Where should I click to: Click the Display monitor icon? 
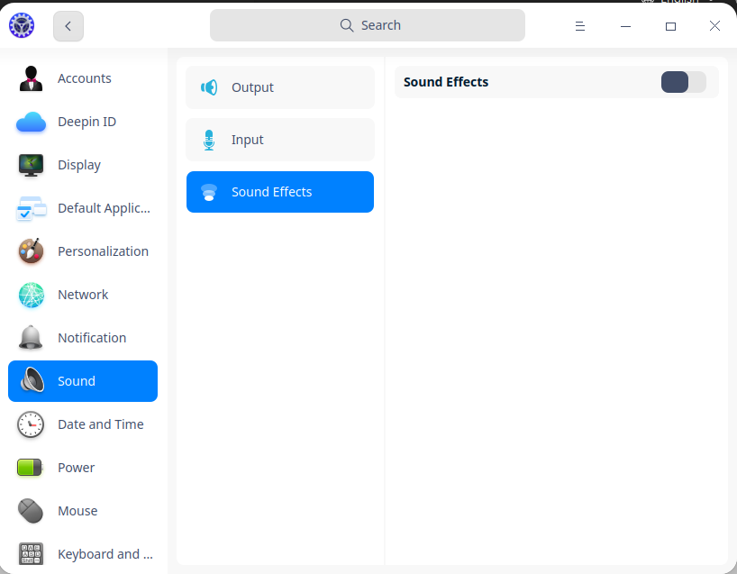coord(31,165)
